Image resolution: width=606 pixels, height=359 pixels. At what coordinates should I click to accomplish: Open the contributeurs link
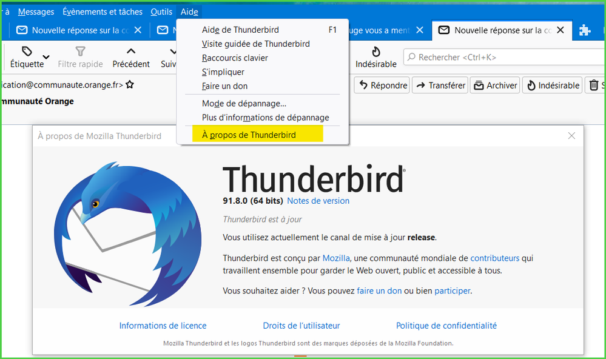coord(495,258)
